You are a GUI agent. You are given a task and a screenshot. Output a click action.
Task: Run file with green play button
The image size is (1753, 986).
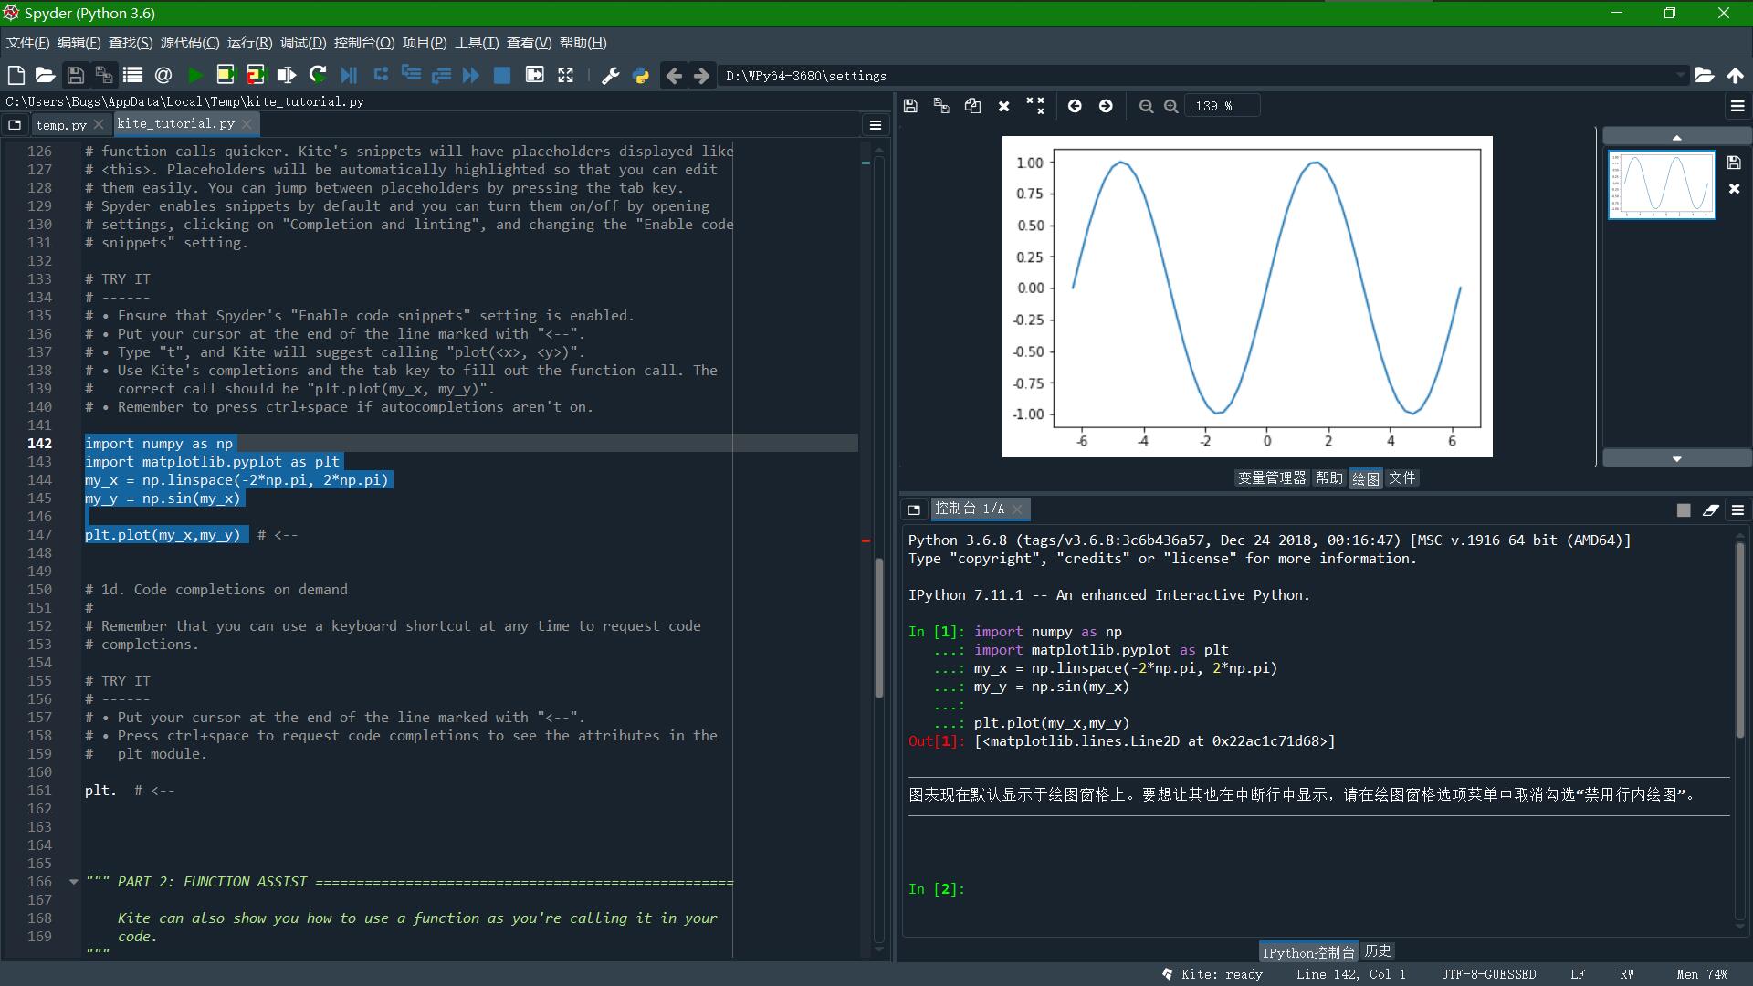point(194,76)
